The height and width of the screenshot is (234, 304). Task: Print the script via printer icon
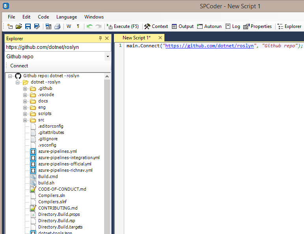pyautogui.click(x=58, y=26)
